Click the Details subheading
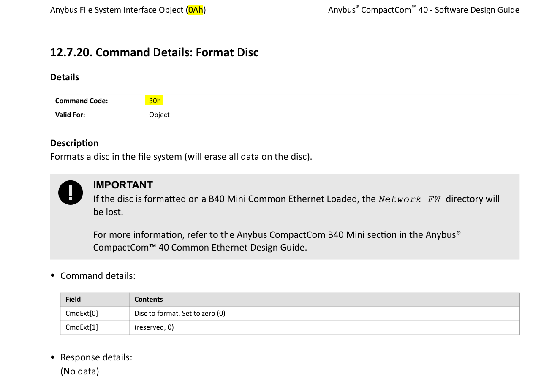560x379 pixels. (x=65, y=77)
